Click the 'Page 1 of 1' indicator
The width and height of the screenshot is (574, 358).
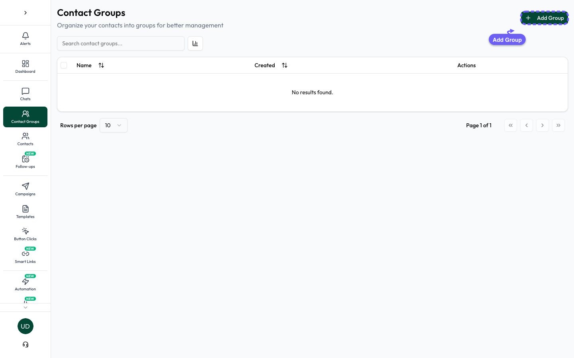(x=479, y=125)
